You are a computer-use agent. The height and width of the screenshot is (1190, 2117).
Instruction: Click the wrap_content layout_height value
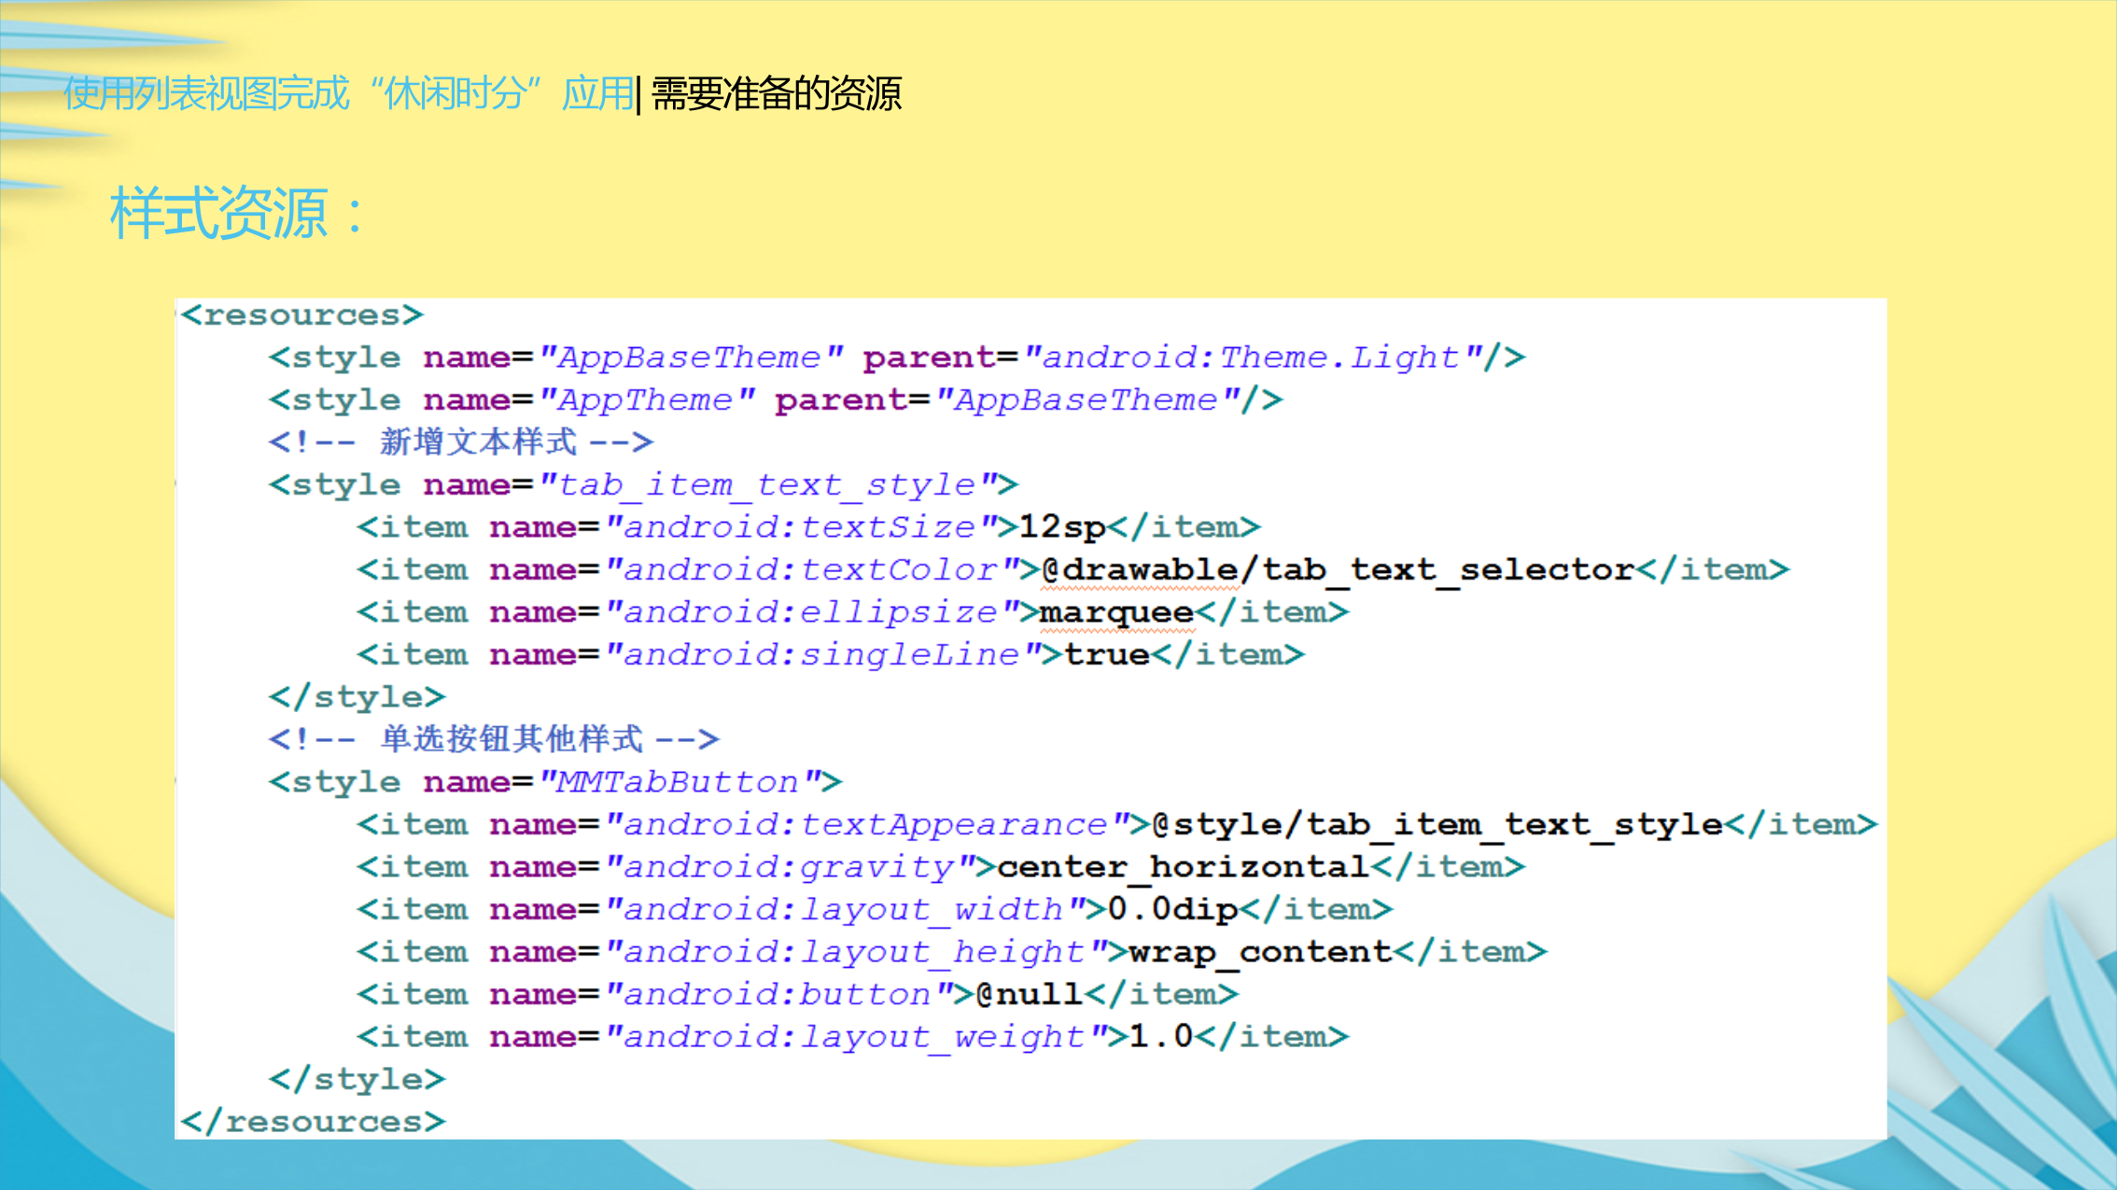[1260, 952]
